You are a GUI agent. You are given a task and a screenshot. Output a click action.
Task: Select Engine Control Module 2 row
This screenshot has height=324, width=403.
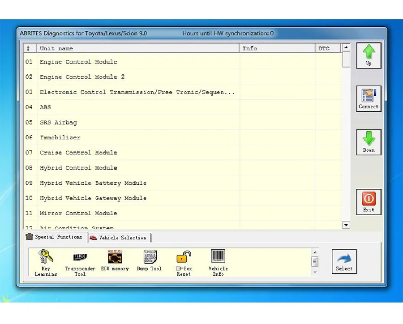pos(183,77)
